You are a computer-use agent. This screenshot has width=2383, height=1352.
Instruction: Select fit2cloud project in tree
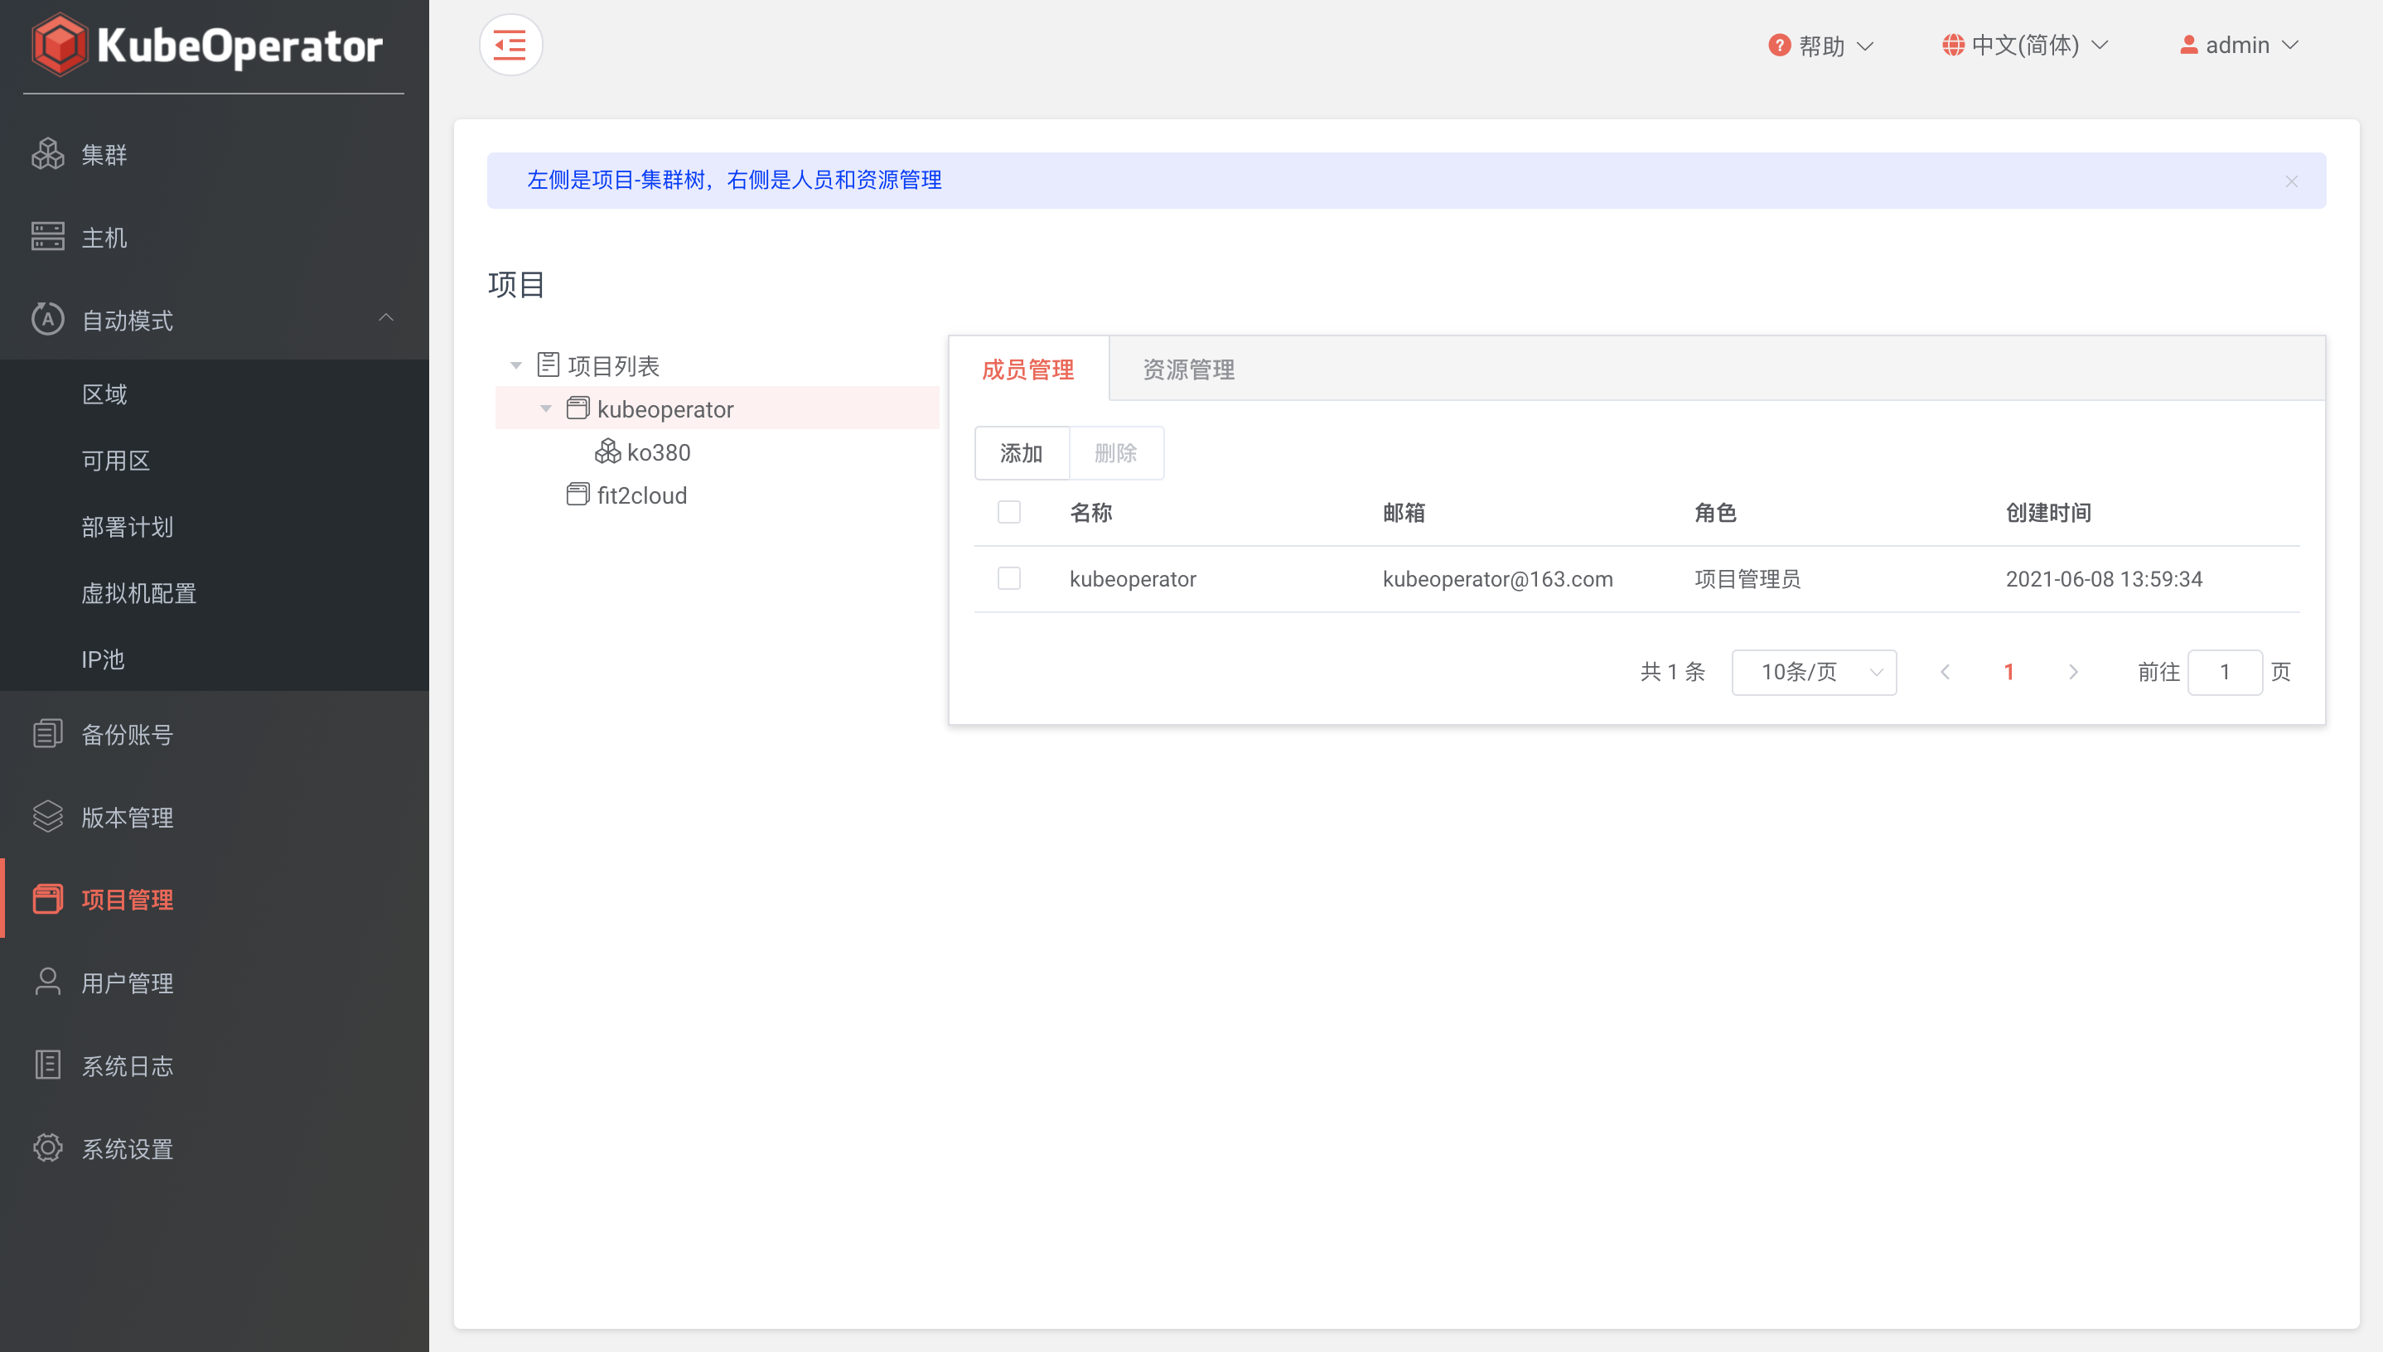click(x=641, y=494)
